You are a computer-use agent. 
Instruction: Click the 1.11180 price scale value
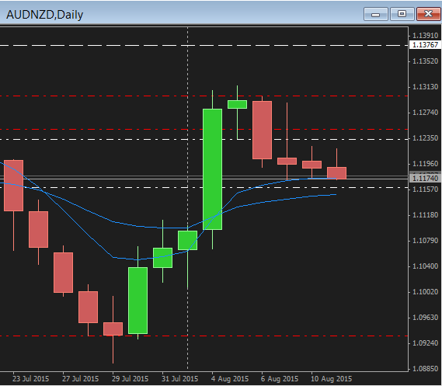[425, 215]
